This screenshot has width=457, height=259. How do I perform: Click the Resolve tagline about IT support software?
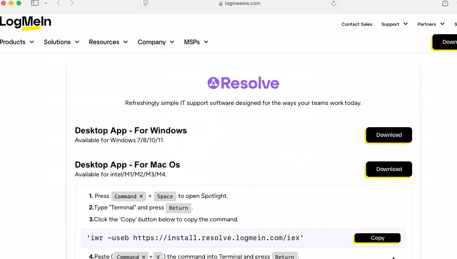click(243, 103)
